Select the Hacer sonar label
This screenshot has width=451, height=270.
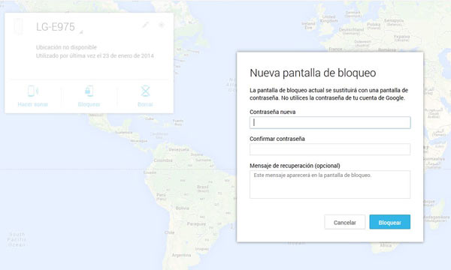(x=33, y=104)
